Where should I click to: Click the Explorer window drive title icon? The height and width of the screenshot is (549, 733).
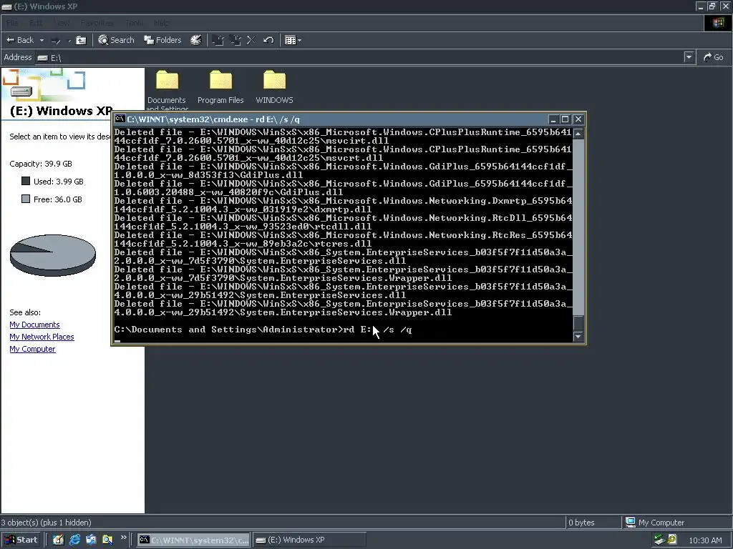coord(6,6)
